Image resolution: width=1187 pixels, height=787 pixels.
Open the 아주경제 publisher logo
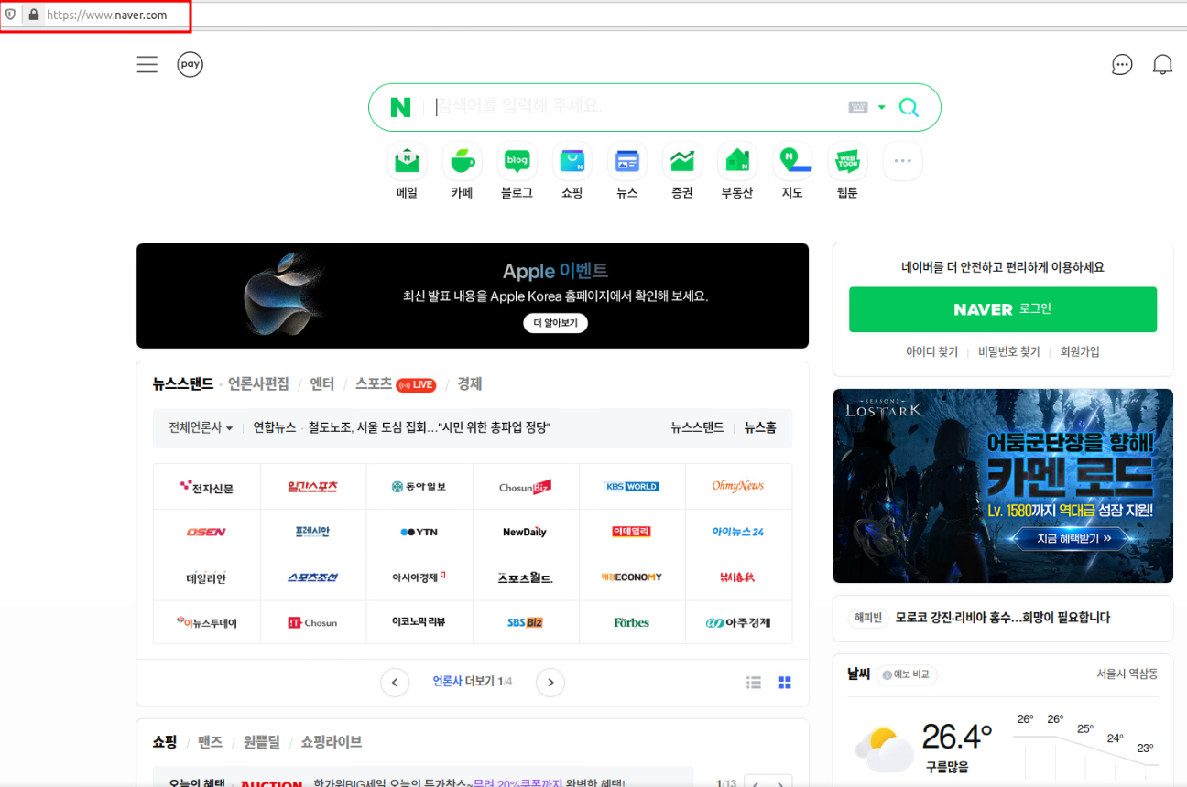738,622
